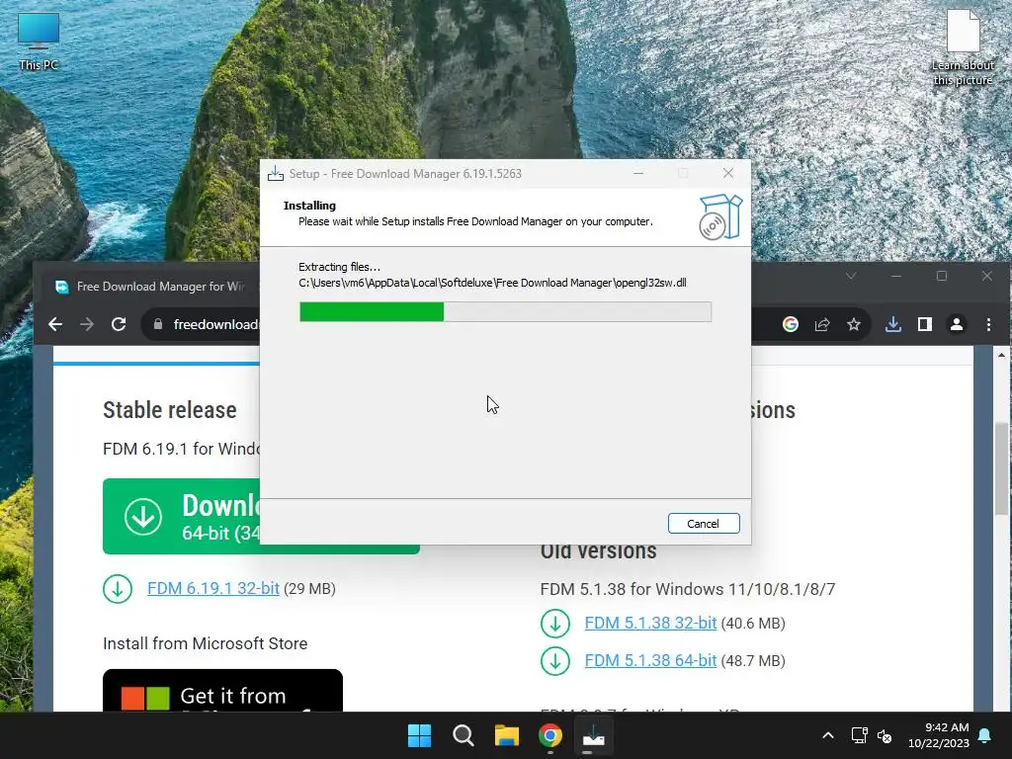Open notifications bell icon

985,735
